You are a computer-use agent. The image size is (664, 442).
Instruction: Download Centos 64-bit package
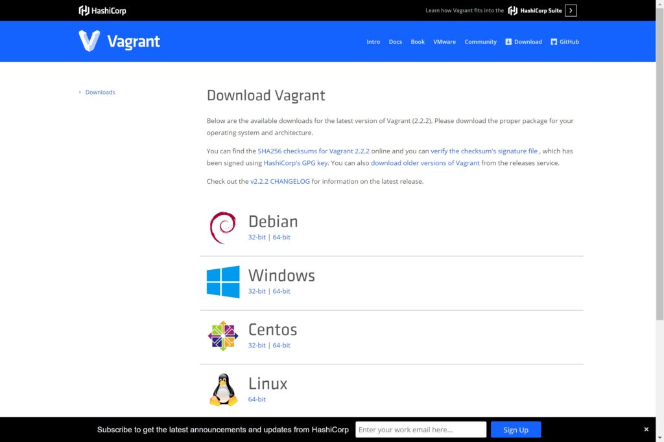pyautogui.click(x=281, y=345)
